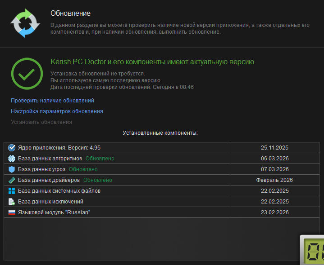Select 'База данных драйверов' row text
The height and width of the screenshot is (265, 324).
coord(49,180)
